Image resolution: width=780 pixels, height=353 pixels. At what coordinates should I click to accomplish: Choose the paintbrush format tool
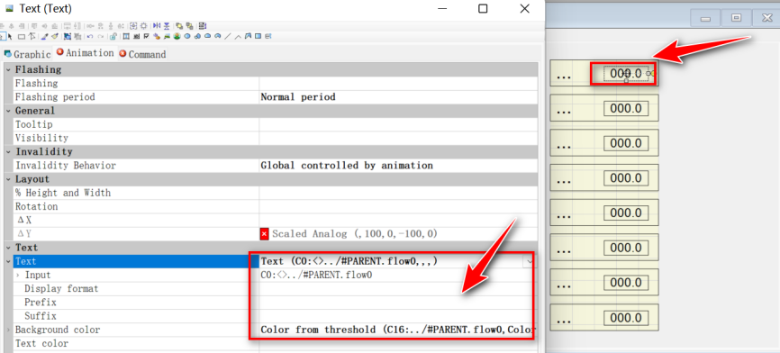click(55, 36)
